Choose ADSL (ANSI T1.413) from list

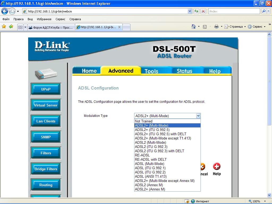(x=151, y=176)
